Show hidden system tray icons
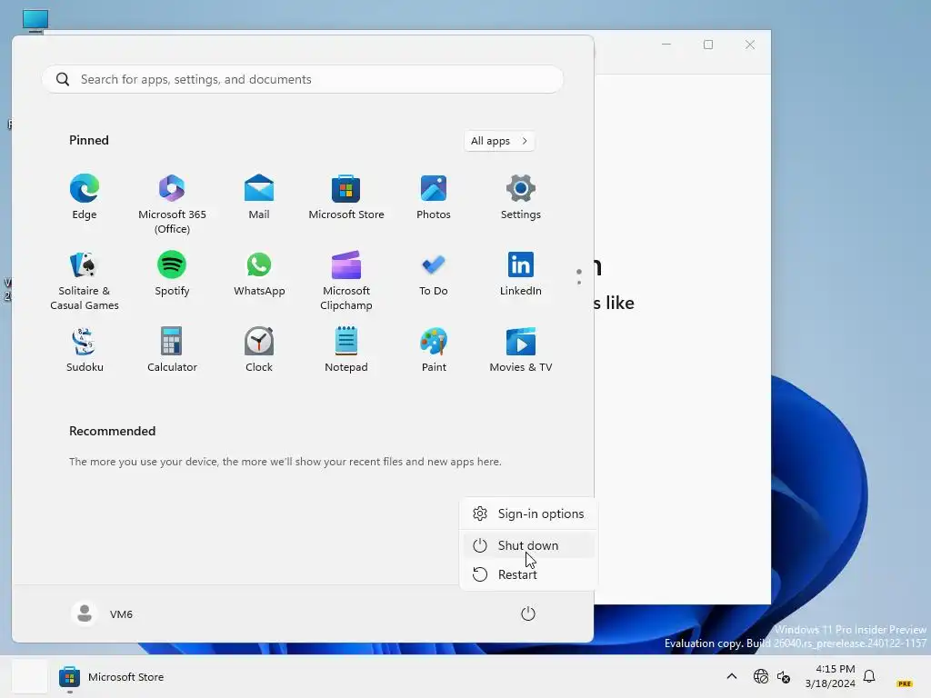Viewport: 931px width, 698px height. click(732, 676)
